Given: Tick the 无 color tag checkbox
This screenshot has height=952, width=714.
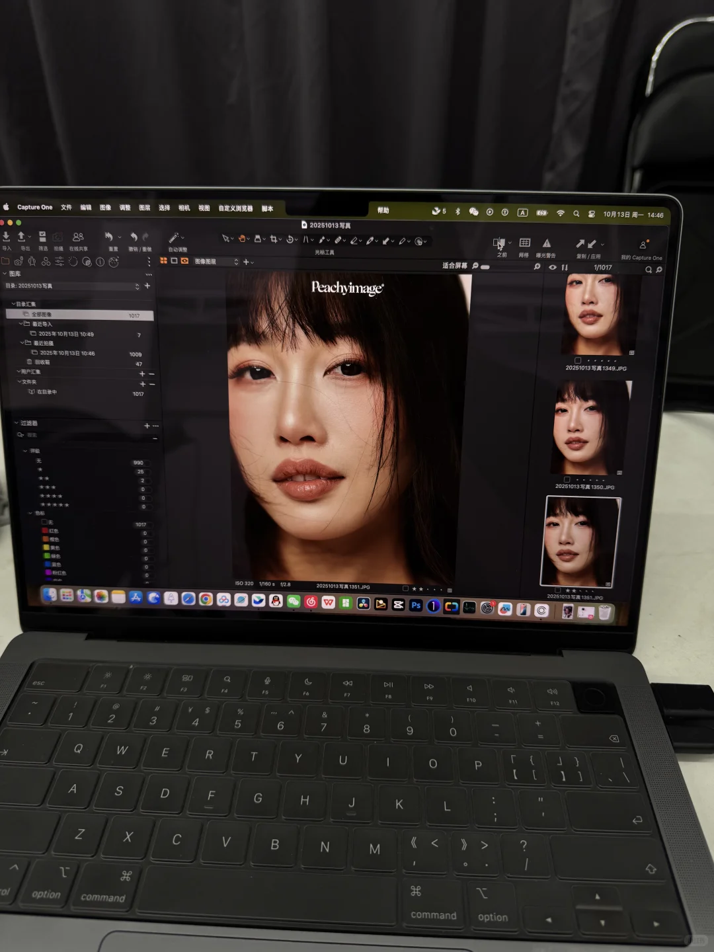Looking at the screenshot, I should 45,522.
